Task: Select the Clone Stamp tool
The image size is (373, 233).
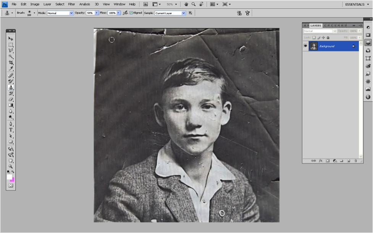Action: (11, 87)
